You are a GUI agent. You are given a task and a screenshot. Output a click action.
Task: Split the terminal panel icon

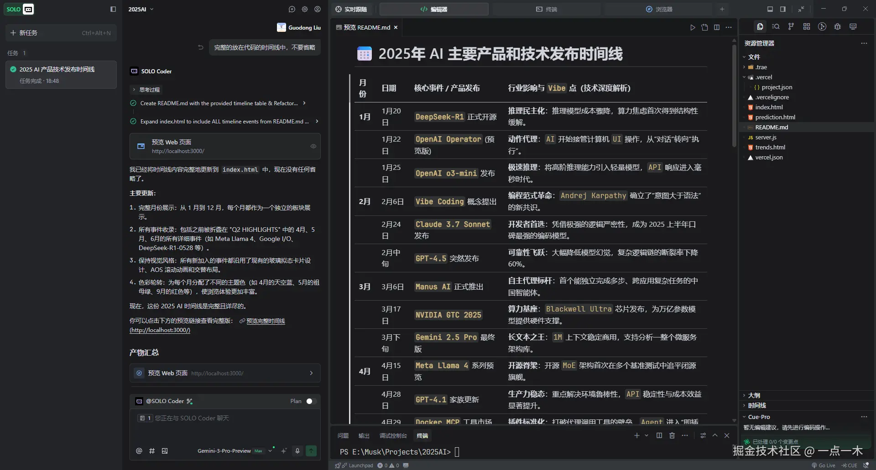659,436
